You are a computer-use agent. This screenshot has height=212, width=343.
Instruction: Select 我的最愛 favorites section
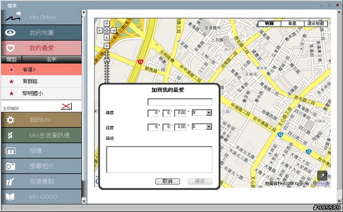(41, 48)
